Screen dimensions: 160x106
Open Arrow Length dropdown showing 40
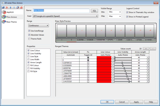pos(148,57)
